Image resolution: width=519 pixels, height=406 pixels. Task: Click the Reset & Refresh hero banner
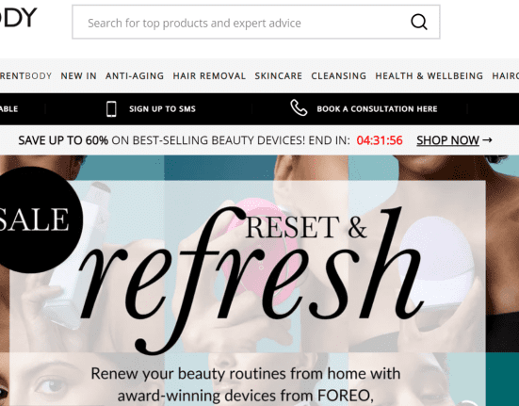click(x=260, y=281)
